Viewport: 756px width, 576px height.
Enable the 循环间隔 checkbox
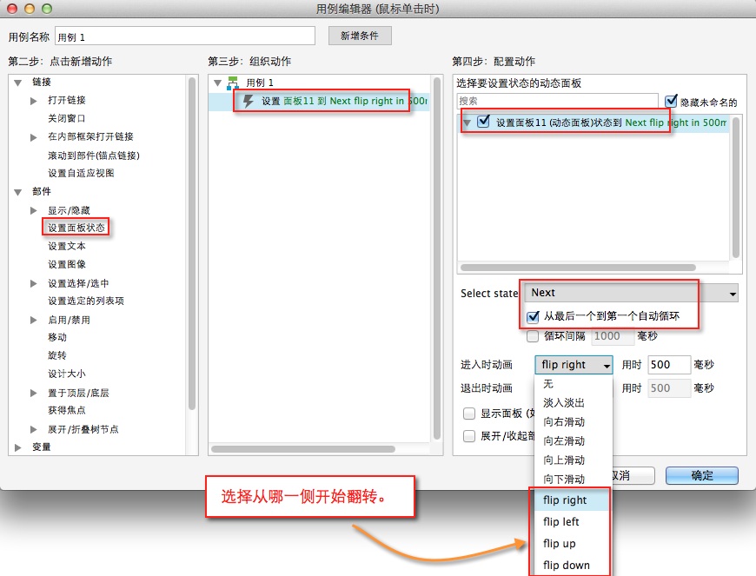(533, 336)
